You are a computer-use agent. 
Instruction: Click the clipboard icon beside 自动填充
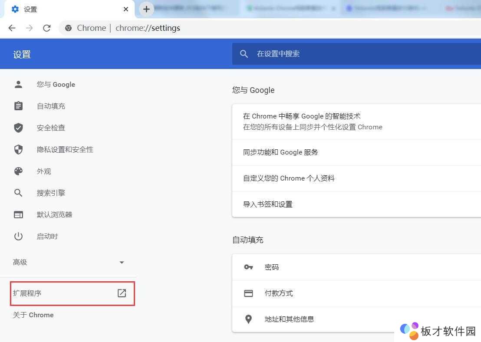coord(18,106)
